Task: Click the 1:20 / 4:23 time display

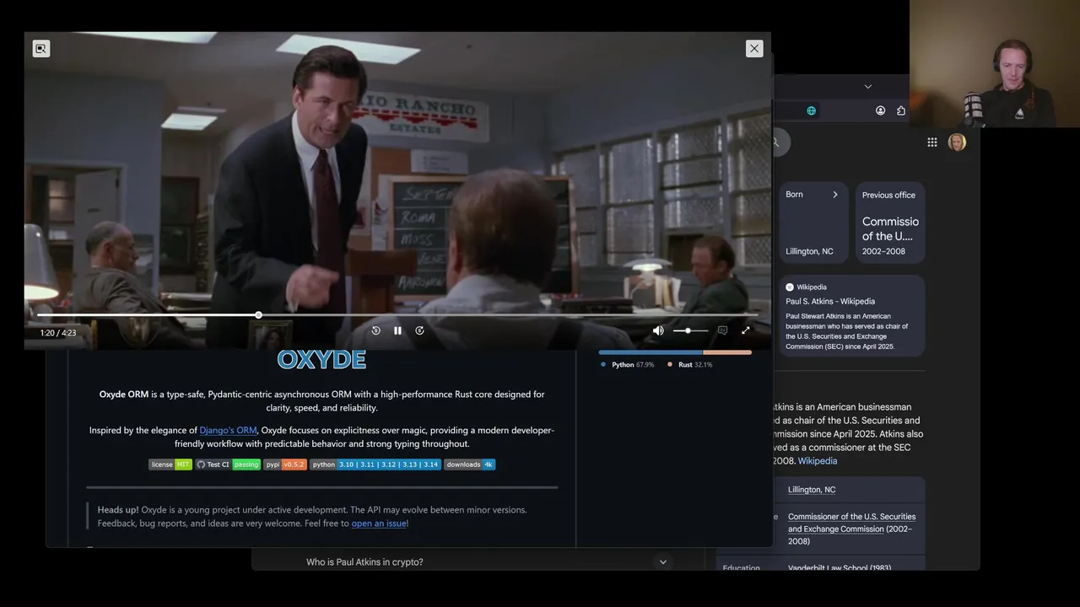Action: coord(58,333)
